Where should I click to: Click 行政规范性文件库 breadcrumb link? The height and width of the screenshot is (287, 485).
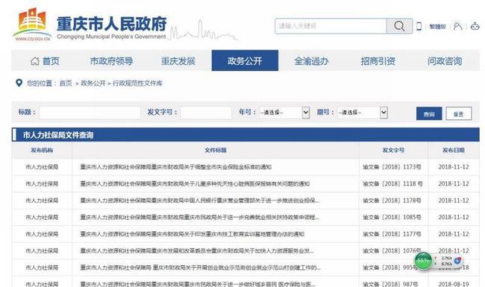pos(137,83)
